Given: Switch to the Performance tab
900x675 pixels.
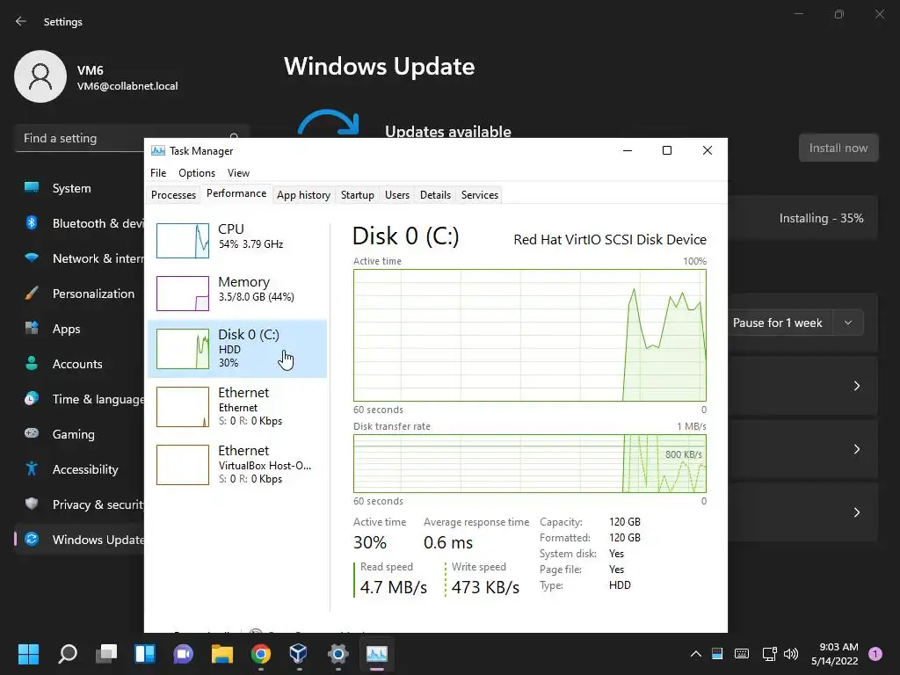Looking at the screenshot, I should pos(236,194).
